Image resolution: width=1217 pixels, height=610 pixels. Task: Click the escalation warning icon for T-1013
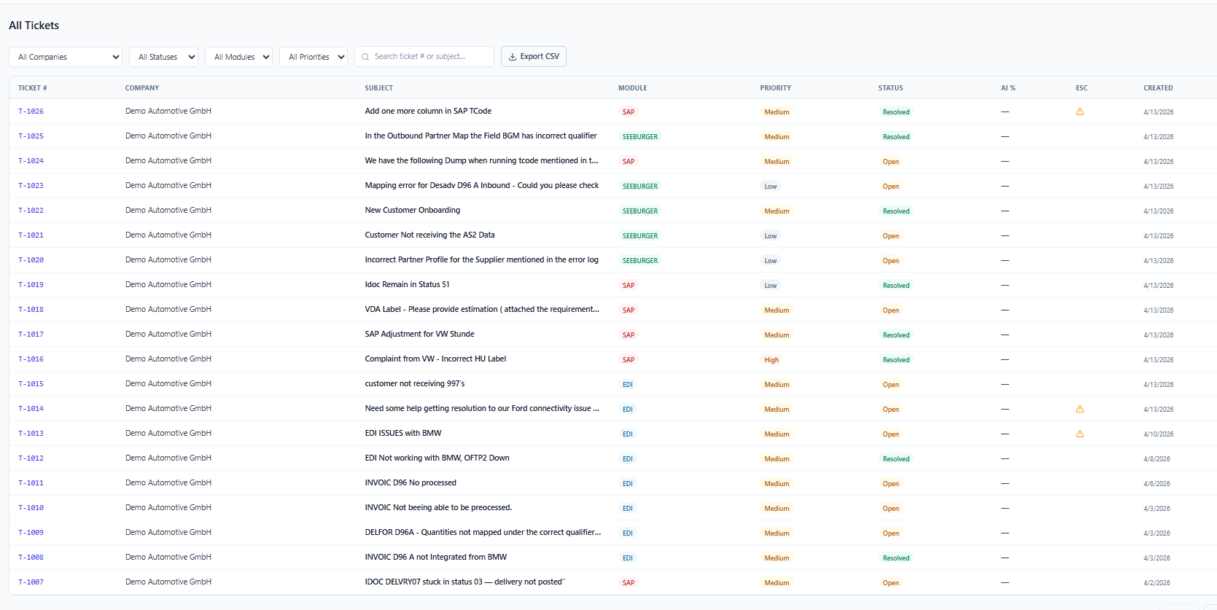coord(1080,434)
